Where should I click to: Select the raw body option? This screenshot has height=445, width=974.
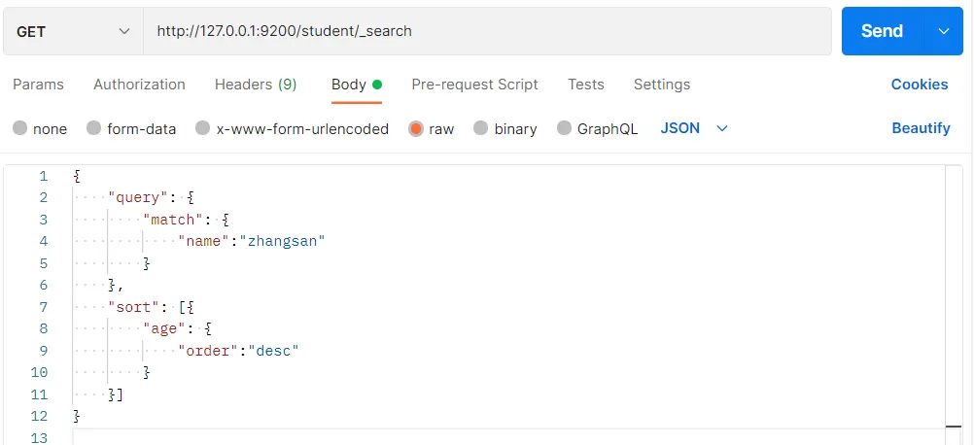click(x=416, y=128)
